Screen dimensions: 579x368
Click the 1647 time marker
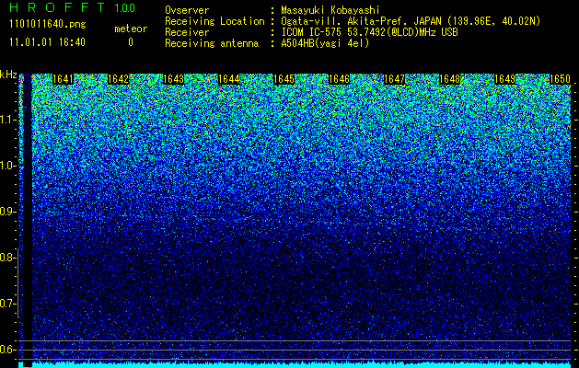[x=394, y=79]
